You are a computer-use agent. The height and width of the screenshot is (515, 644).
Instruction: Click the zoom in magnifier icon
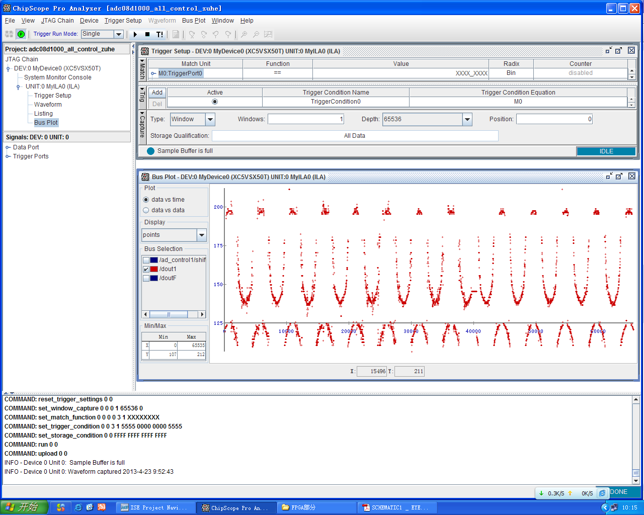(x=244, y=34)
